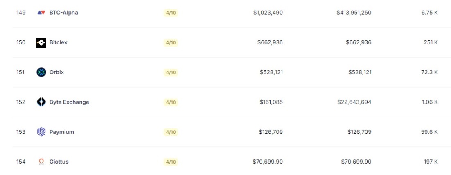451x175 pixels.
Task: Open the Giottus exchange link
Action: pyautogui.click(x=59, y=162)
